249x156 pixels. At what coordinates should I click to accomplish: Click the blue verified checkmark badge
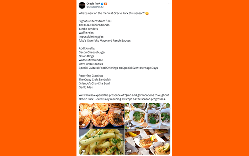click(x=102, y=4)
